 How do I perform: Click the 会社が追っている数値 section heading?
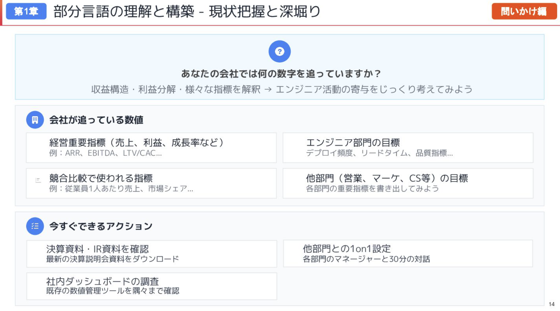(96, 120)
